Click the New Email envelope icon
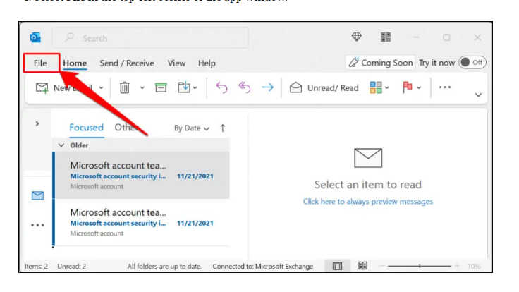Screen dimensions: 519x292 click(42, 87)
